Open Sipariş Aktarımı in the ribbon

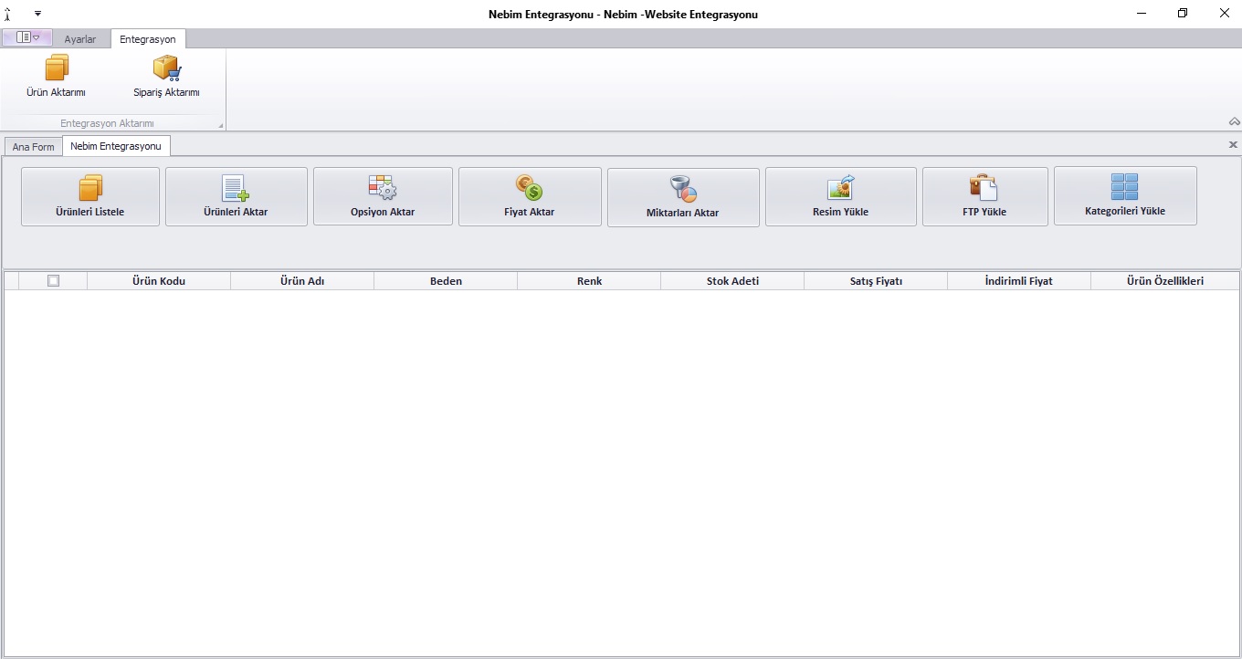(x=166, y=77)
